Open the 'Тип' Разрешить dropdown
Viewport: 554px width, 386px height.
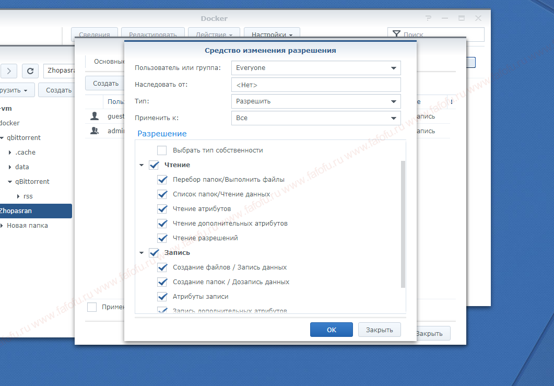point(316,101)
